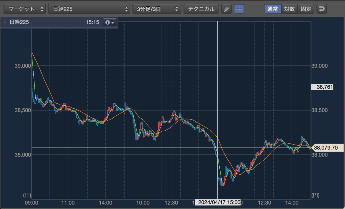Click the 38,079.70 current price tag
The width and height of the screenshot is (345, 209).
327,148
